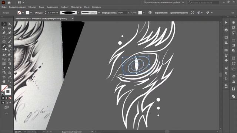The width and height of the screenshot is (237, 133).
Task: Click the Обводка stroke link
Action: click(39, 13)
